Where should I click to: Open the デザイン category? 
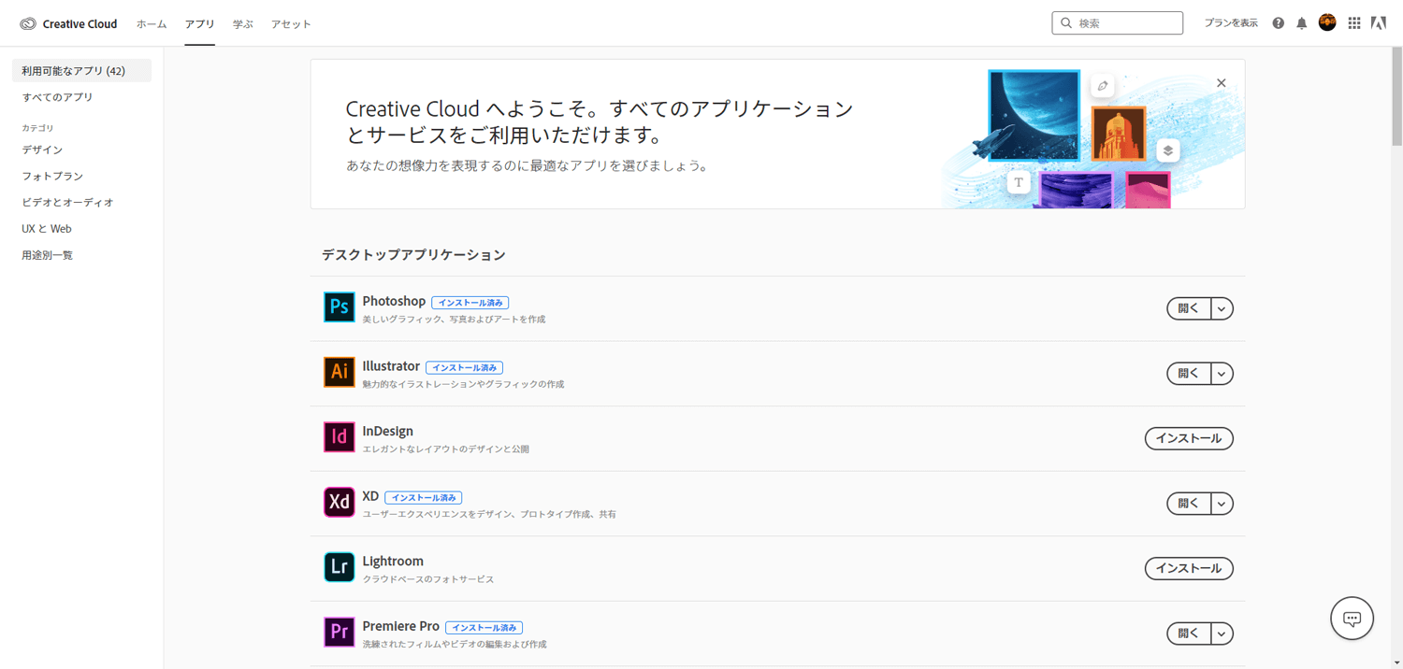click(43, 149)
